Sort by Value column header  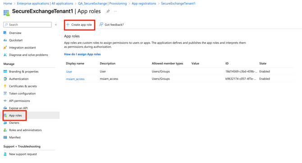[x=195, y=63]
